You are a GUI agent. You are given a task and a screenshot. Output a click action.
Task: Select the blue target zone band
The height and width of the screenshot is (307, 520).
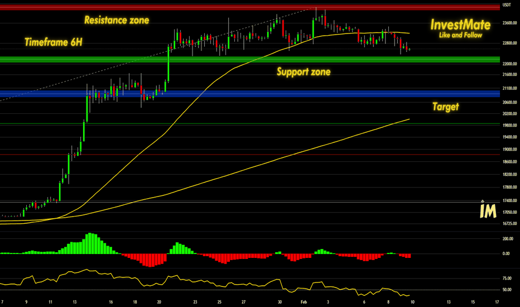(x=250, y=94)
